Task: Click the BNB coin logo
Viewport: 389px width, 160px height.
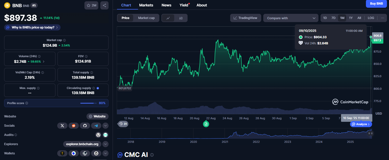Action: tap(7, 5)
